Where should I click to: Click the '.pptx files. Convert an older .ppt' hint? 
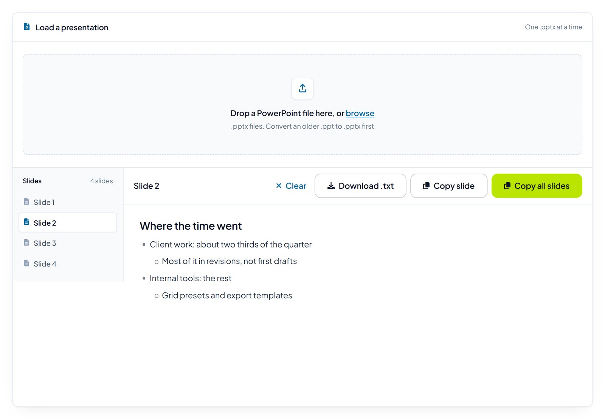302,126
